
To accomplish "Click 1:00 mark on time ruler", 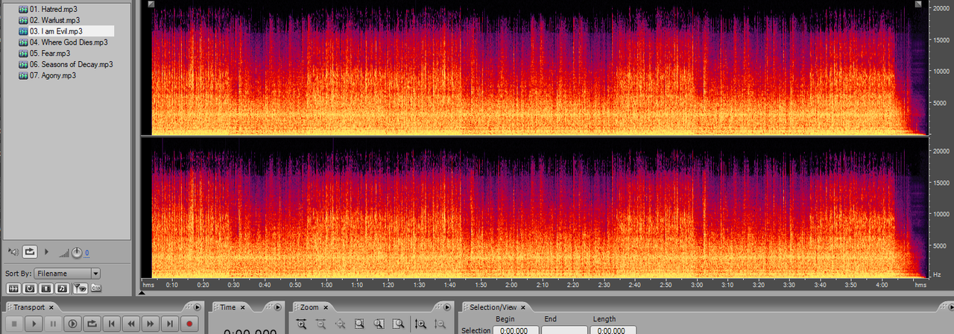I will click(x=326, y=285).
